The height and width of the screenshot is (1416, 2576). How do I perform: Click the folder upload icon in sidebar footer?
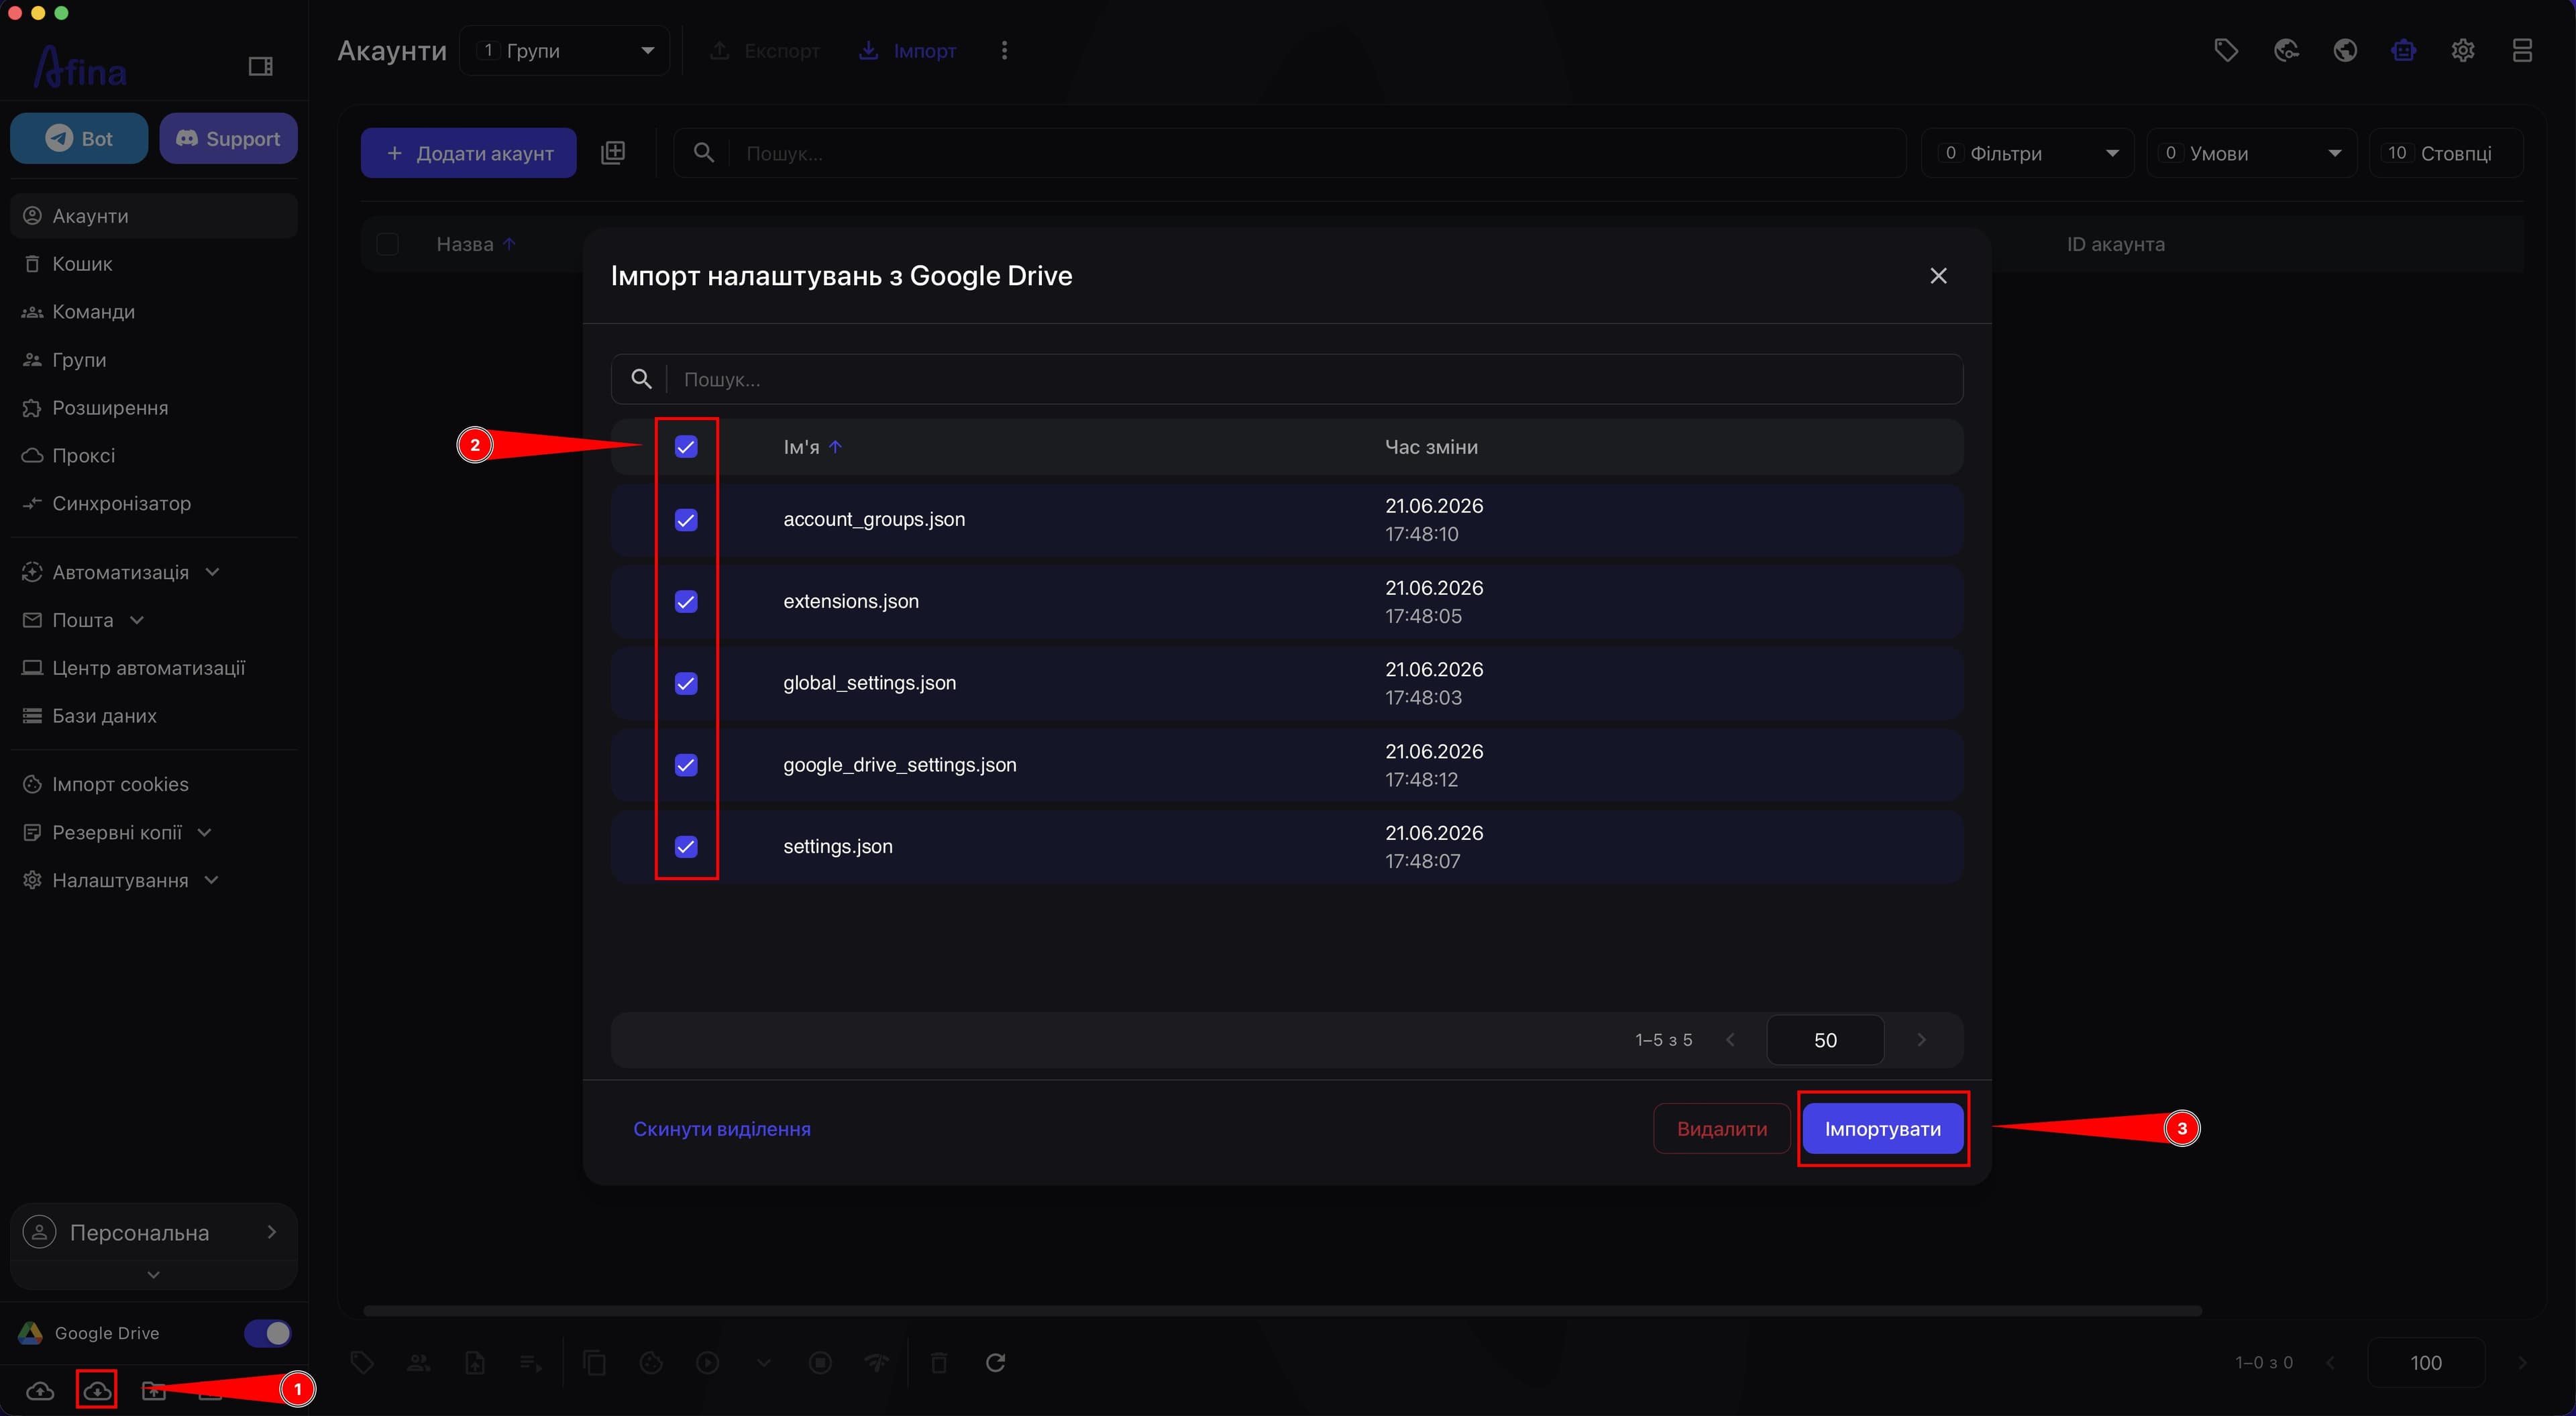[153, 1390]
